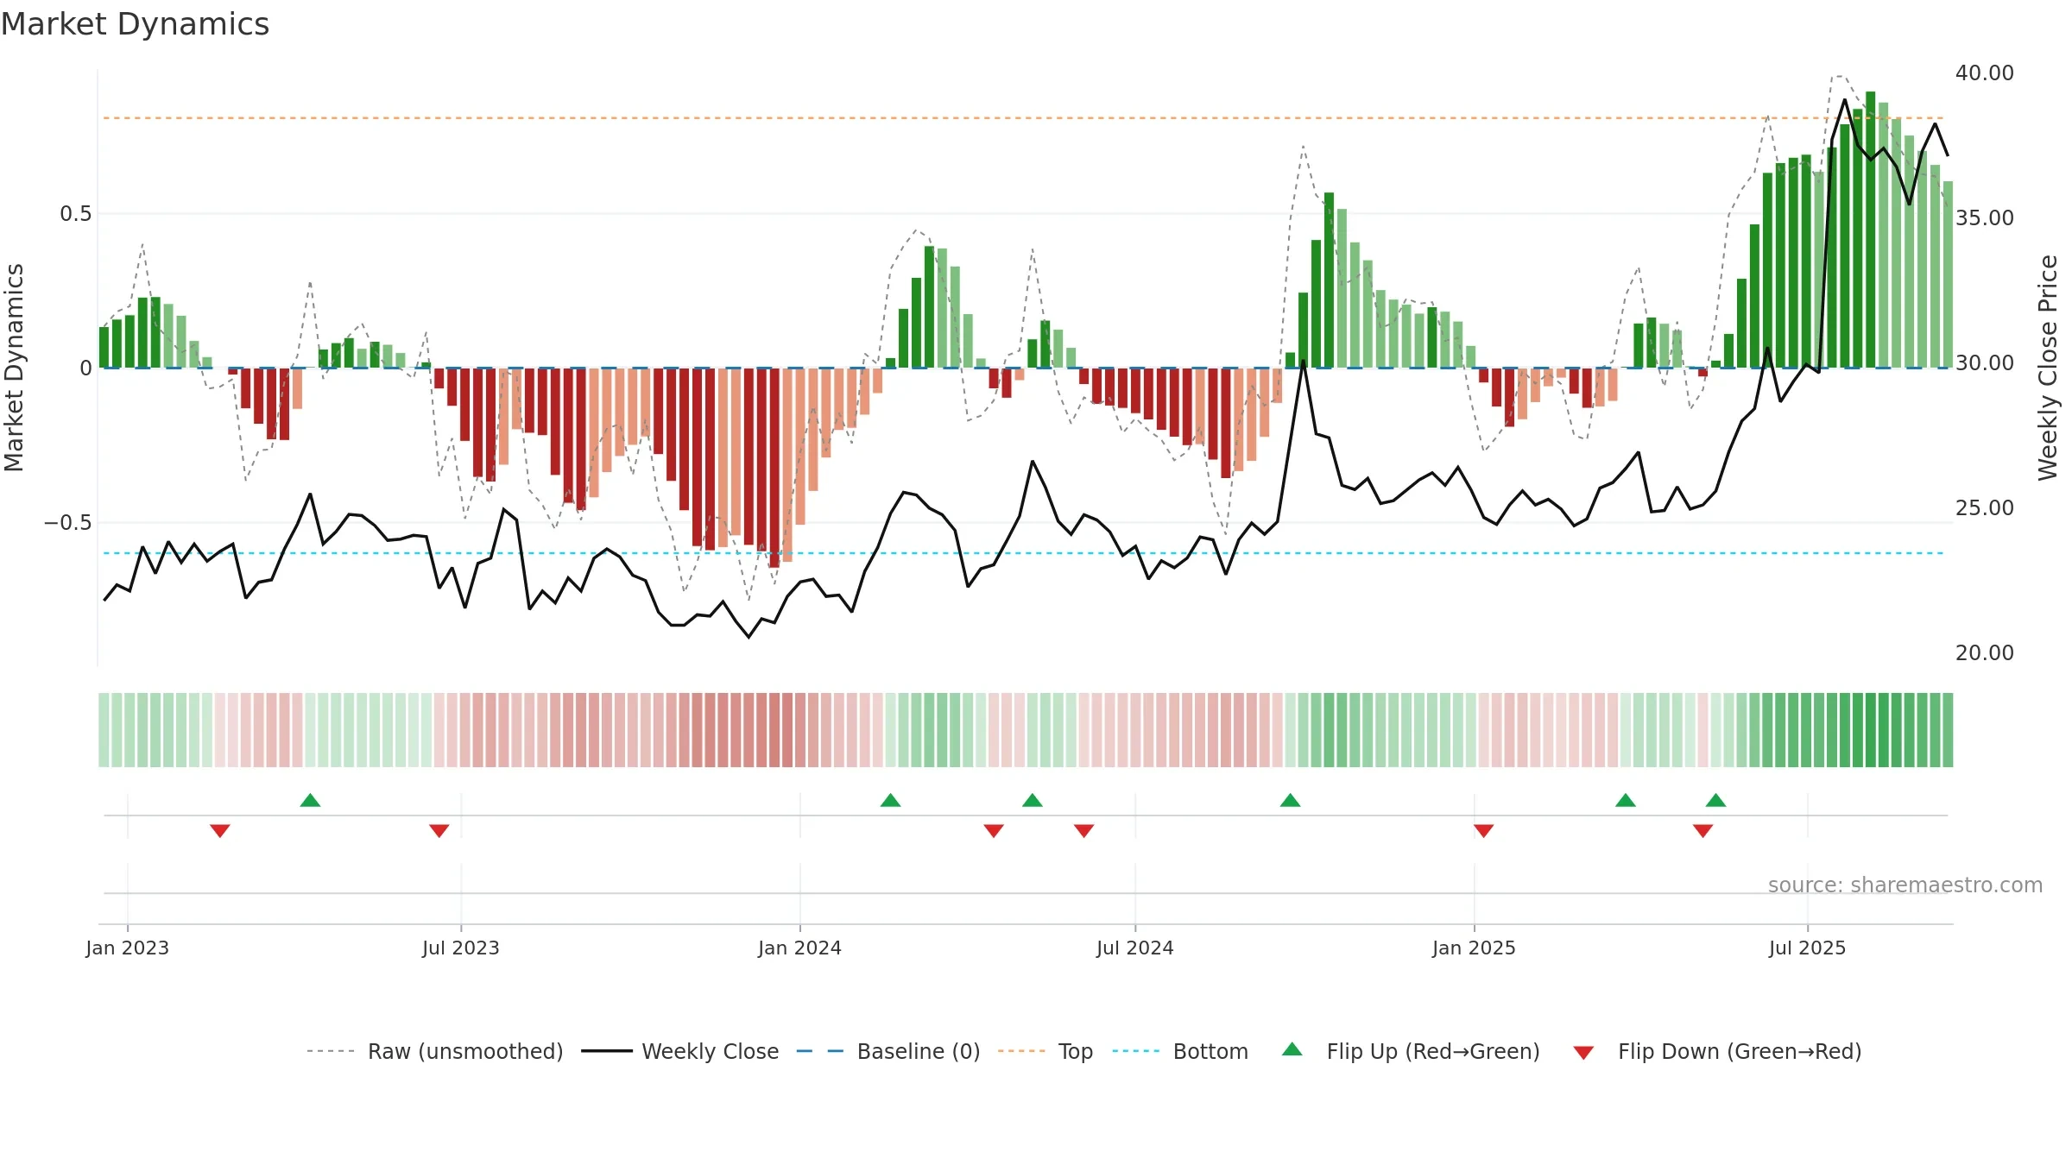2072x1165 pixels.
Task: Click the Jan 2025 x-axis label
Action: point(1474,948)
